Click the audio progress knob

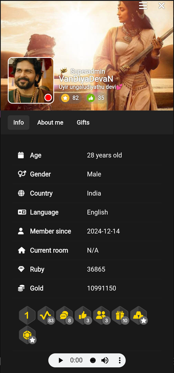93,360
